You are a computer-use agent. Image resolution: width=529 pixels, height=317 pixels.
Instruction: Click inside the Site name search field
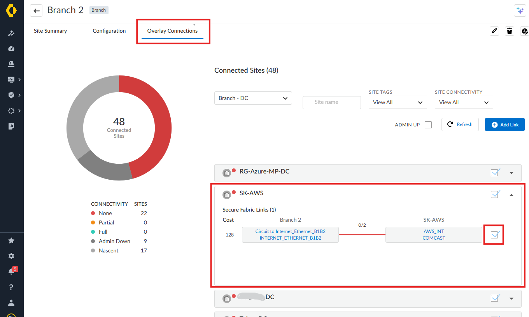pos(331,102)
